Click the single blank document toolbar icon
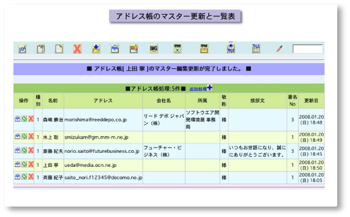 coord(59,48)
